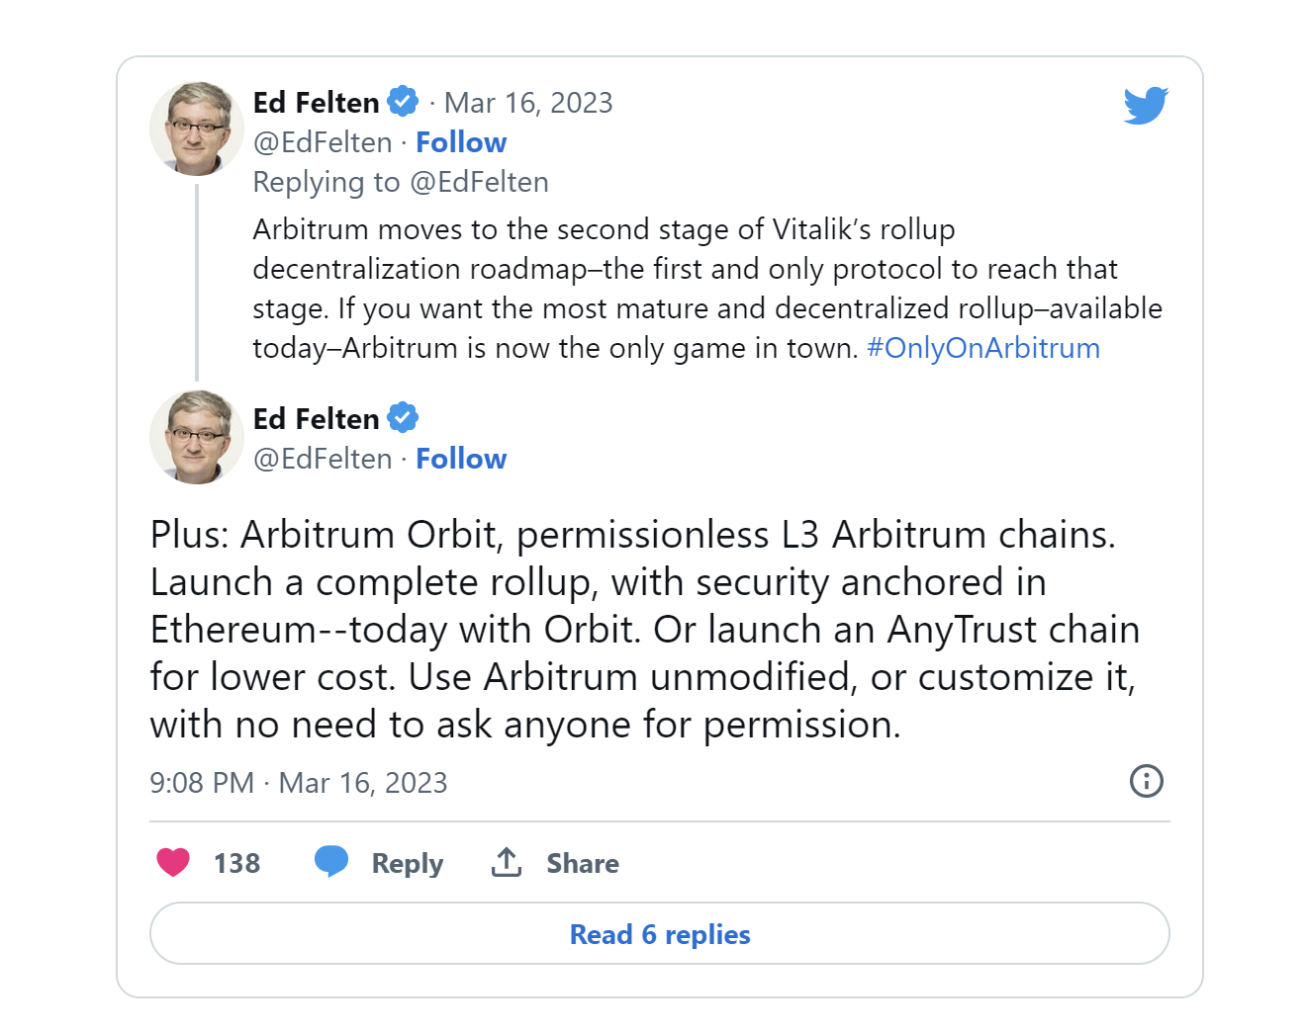Image resolution: width=1305 pixels, height=1033 pixels.
Task: Open Ed Felten's lower profile photo
Action: [x=197, y=437]
